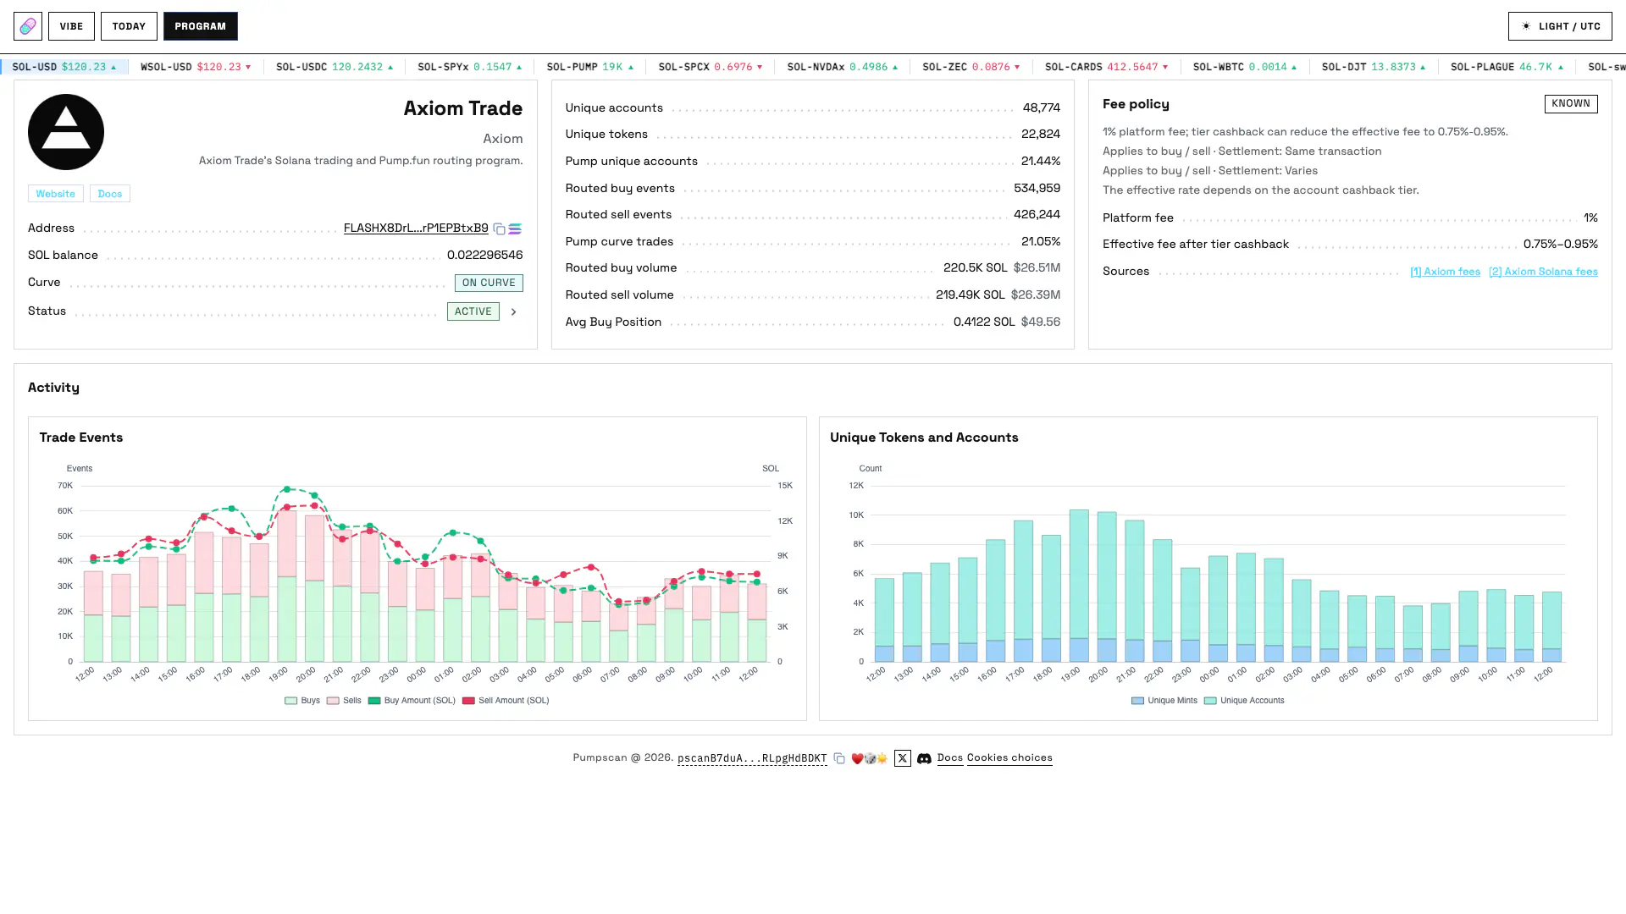
Task: Open the [1] Axiom fees source
Action: coord(1445,272)
